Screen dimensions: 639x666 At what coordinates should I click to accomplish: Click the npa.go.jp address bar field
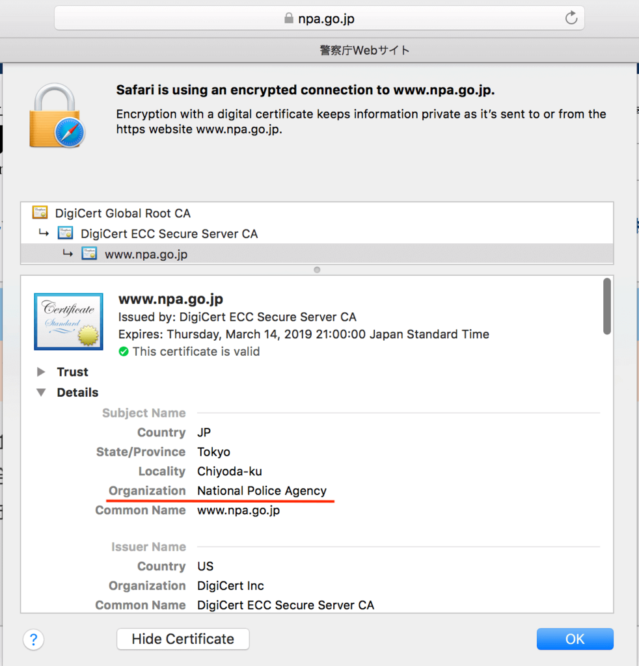point(319,18)
